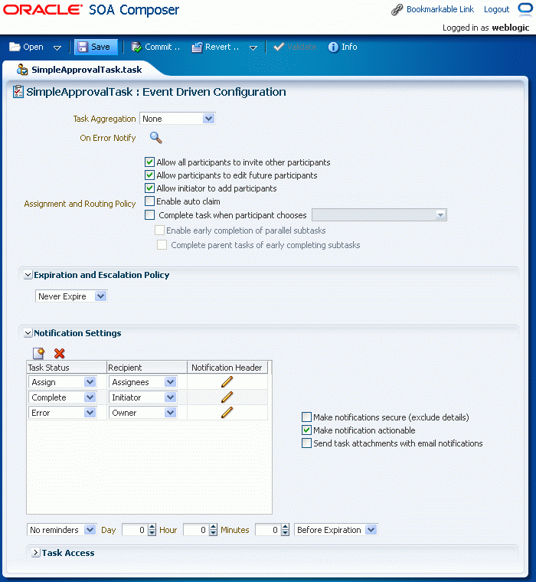Click the Task Status column header
The height and width of the screenshot is (582, 536).
tap(67, 368)
